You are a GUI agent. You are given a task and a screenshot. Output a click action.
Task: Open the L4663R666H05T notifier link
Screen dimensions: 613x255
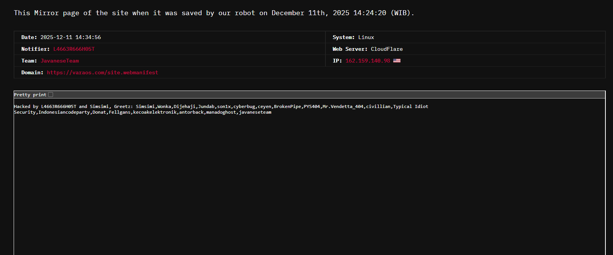click(74, 49)
